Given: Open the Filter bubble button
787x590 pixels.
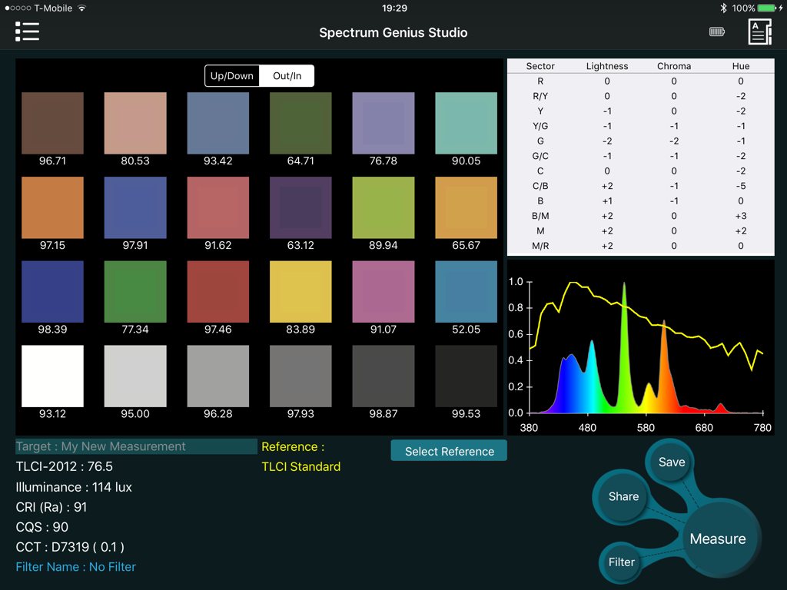Looking at the screenshot, I should (x=621, y=562).
